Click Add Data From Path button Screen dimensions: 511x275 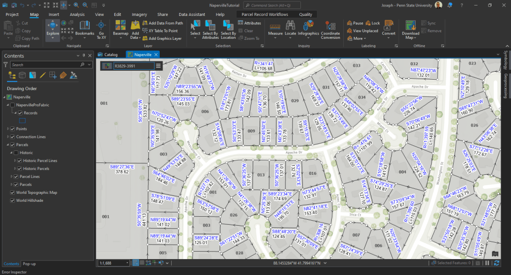(162, 23)
